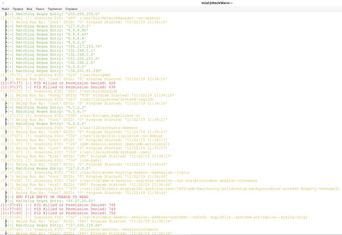Click the line scanning PID '741' gnome-keyring-daemon
This screenshot has width=342, height=235.
tap(95, 172)
